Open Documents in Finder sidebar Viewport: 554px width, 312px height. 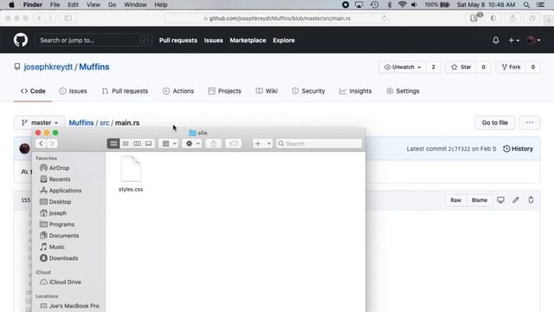60,236
